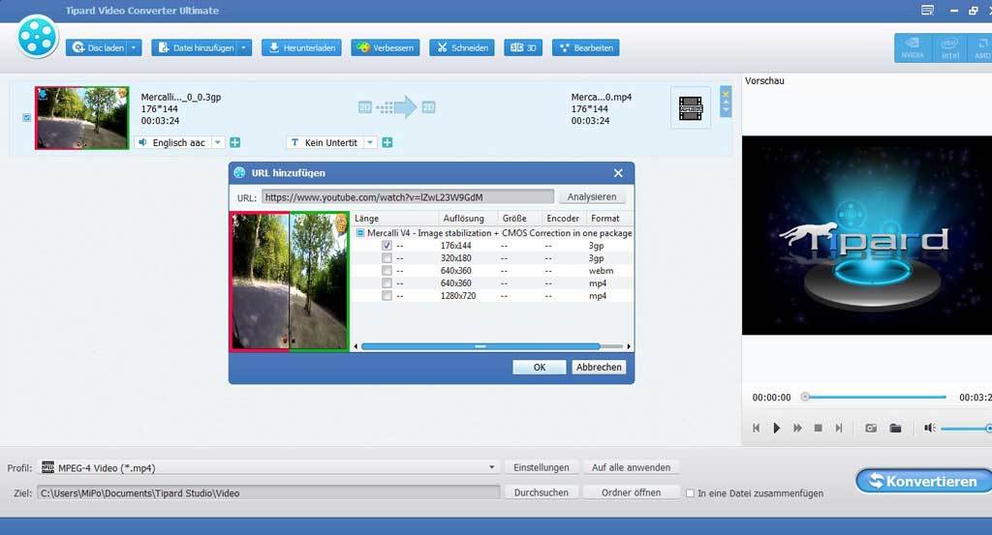The height and width of the screenshot is (535, 992).
Task: Open the Verbessern enhance tool
Action: click(386, 48)
